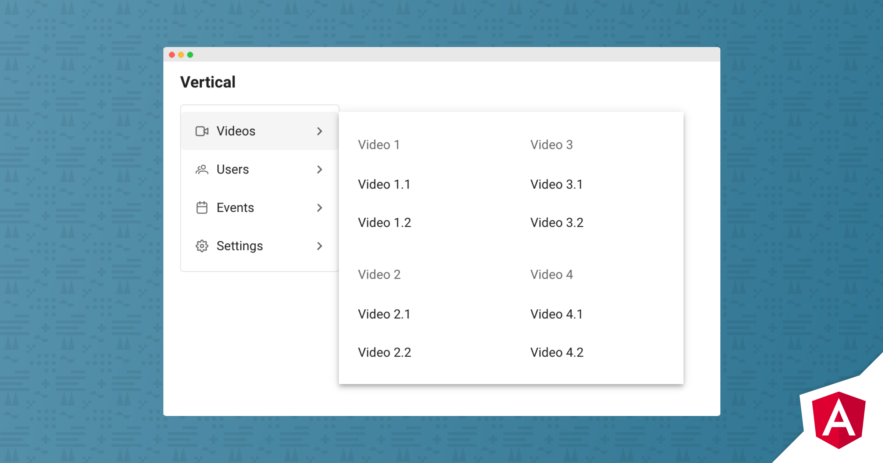Screen dimensions: 883x463
Task: Expand the Events submenu via its chevron
Action: pos(319,208)
